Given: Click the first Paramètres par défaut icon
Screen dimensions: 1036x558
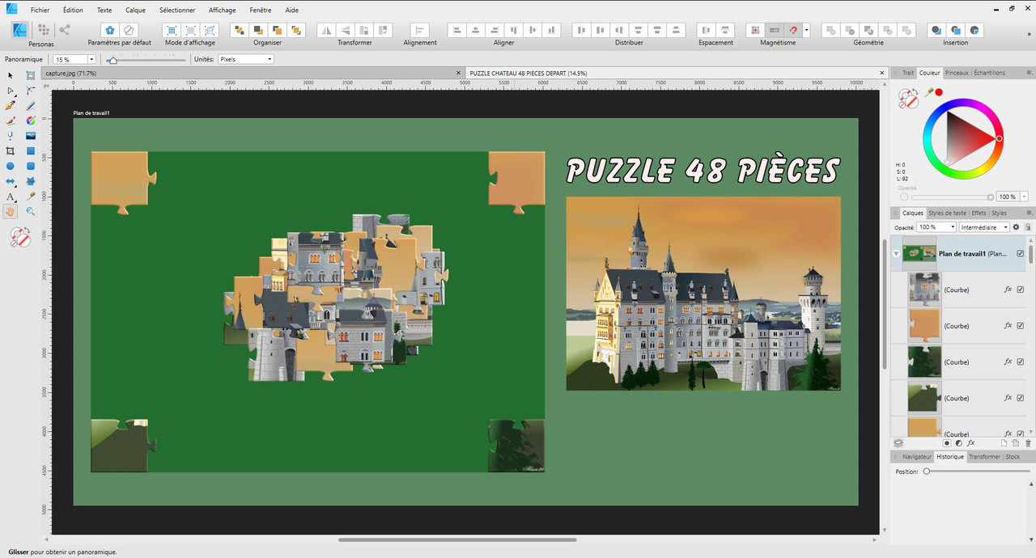Looking at the screenshot, I should pos(110,30).
